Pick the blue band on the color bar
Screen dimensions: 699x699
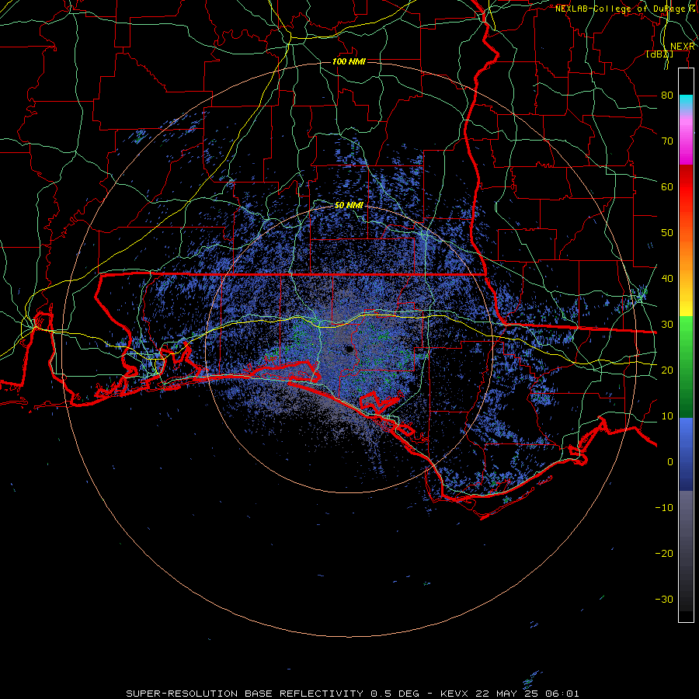coord(686,454)
